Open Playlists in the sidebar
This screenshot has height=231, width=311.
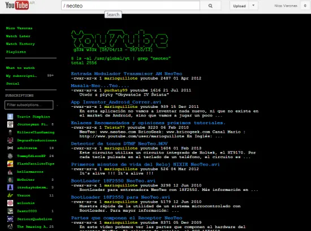click(16, 52)
